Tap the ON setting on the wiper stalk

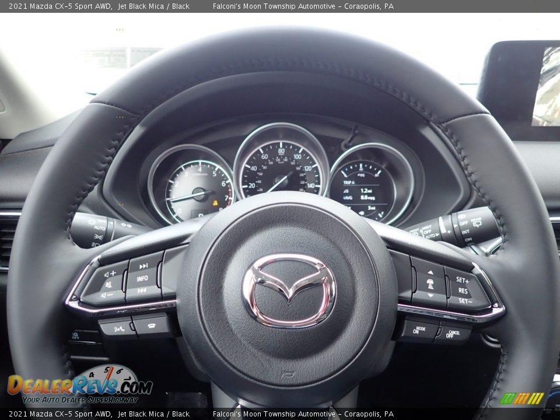coord(468,240)
